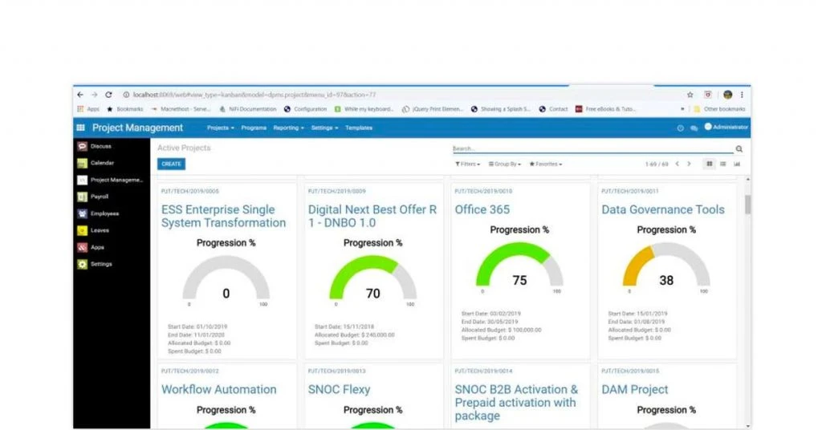The image size is (822, 430).
Task: Click into the Search field
Action: pyautogui.click(x=593, y=148)
